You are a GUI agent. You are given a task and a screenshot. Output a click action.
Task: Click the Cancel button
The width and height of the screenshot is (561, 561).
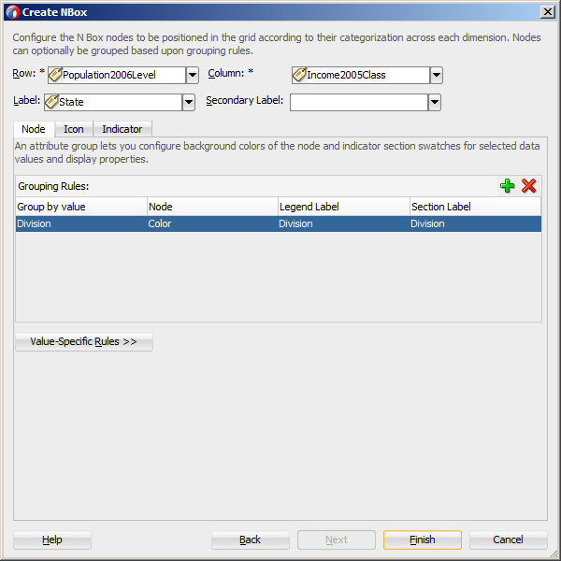point(508,539)
